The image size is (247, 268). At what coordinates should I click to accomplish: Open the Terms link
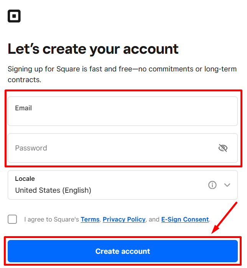point(90,220)
